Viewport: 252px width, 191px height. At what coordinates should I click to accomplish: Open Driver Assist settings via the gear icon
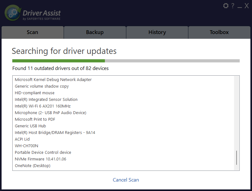(226, 6)
